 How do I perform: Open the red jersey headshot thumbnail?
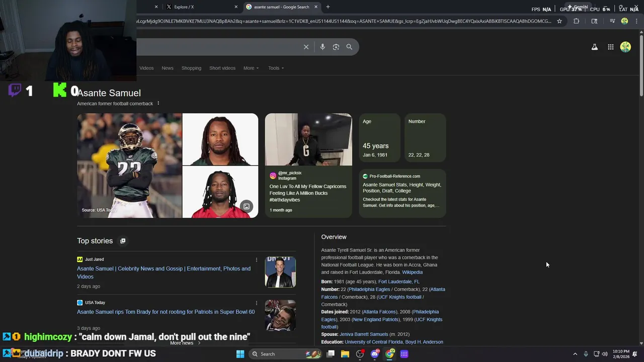point(220,192)
